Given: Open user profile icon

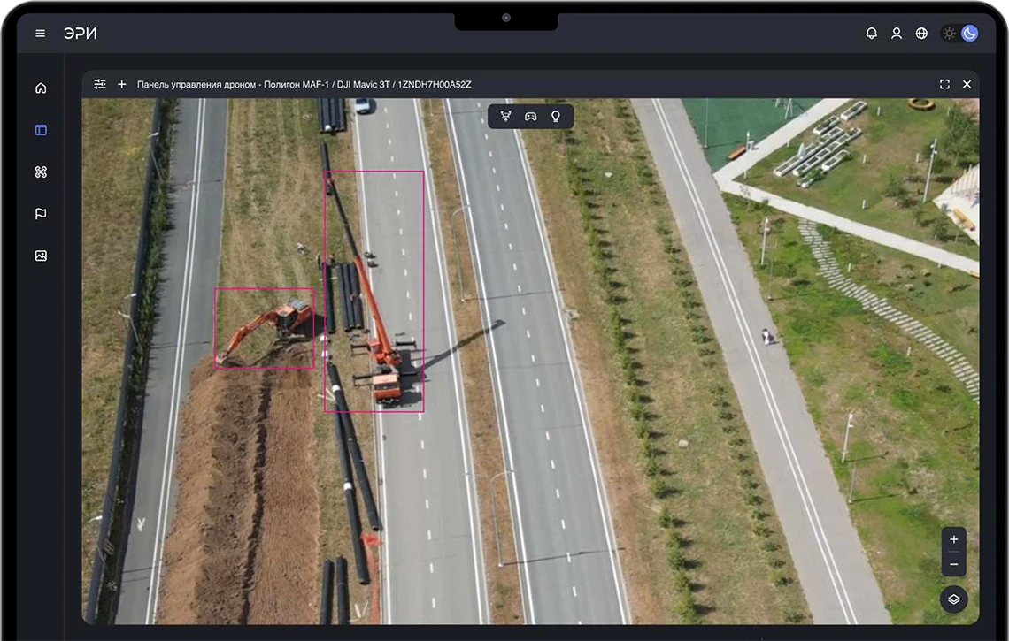Looking at the screenshot, I should tap(897, 34).
